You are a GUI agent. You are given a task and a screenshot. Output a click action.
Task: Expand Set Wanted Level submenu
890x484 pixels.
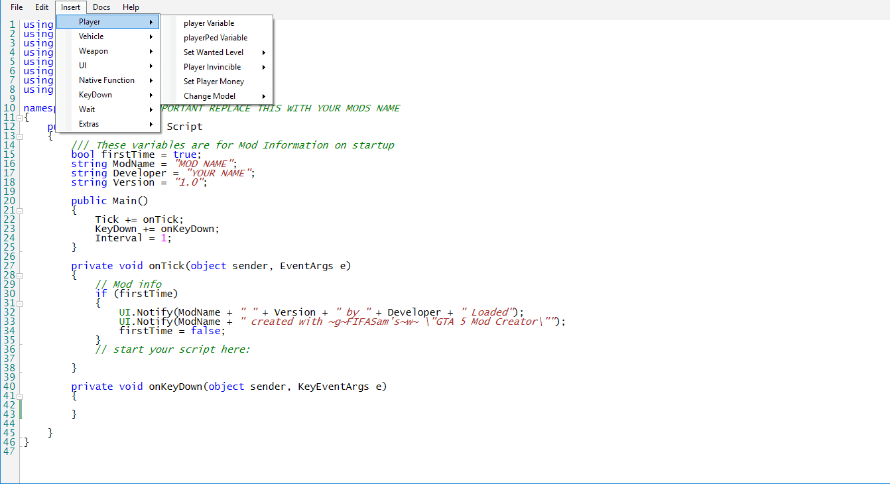217,52
